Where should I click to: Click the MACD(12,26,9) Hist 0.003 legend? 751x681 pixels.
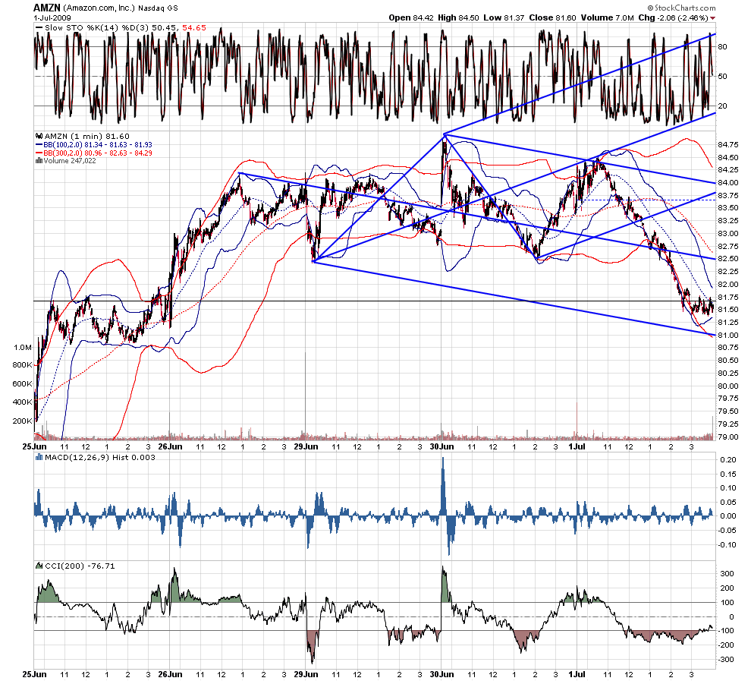(100, 457)
